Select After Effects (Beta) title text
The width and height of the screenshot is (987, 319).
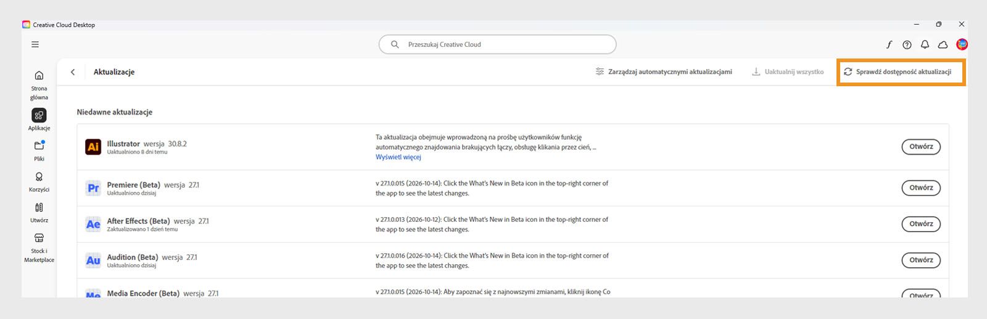click(139, 221)
